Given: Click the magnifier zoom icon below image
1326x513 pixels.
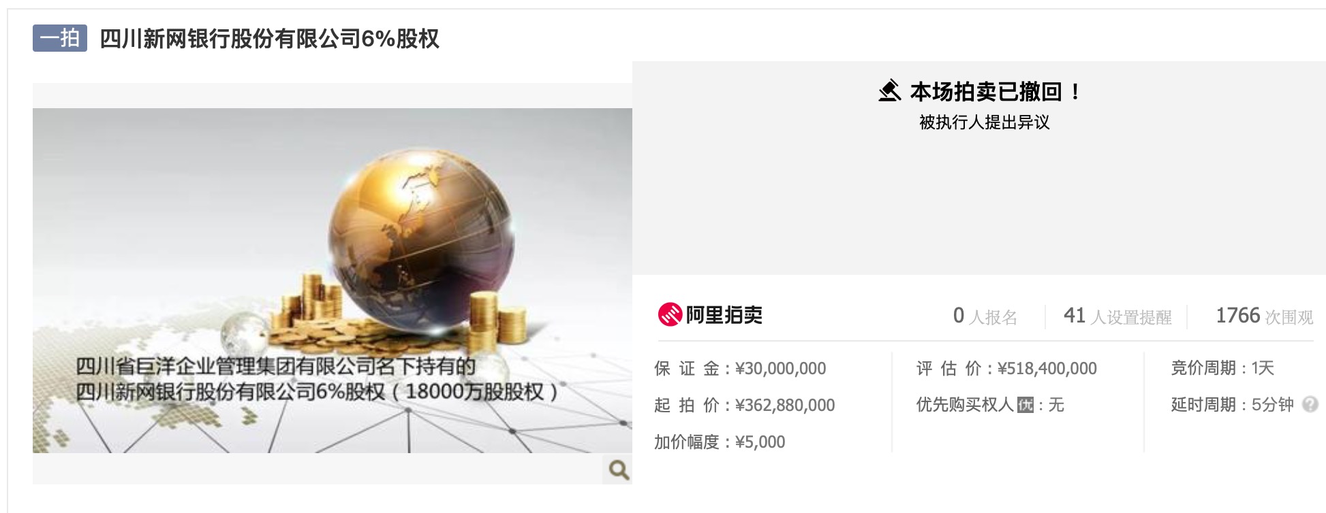Looking at the screenshot, I should [618, 470].
